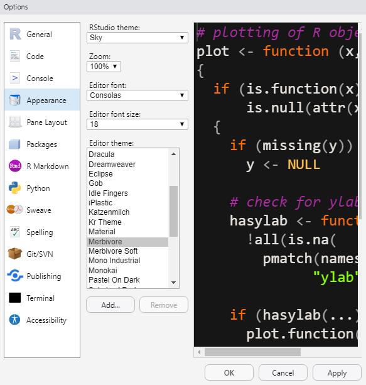Click the Apply button
This screenshot has height=385, width=366.
pyautogui.click(x=336, y=372)
